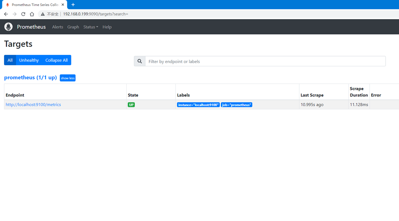
Task: Click the Error column header
Action: [x=376, y=95]
